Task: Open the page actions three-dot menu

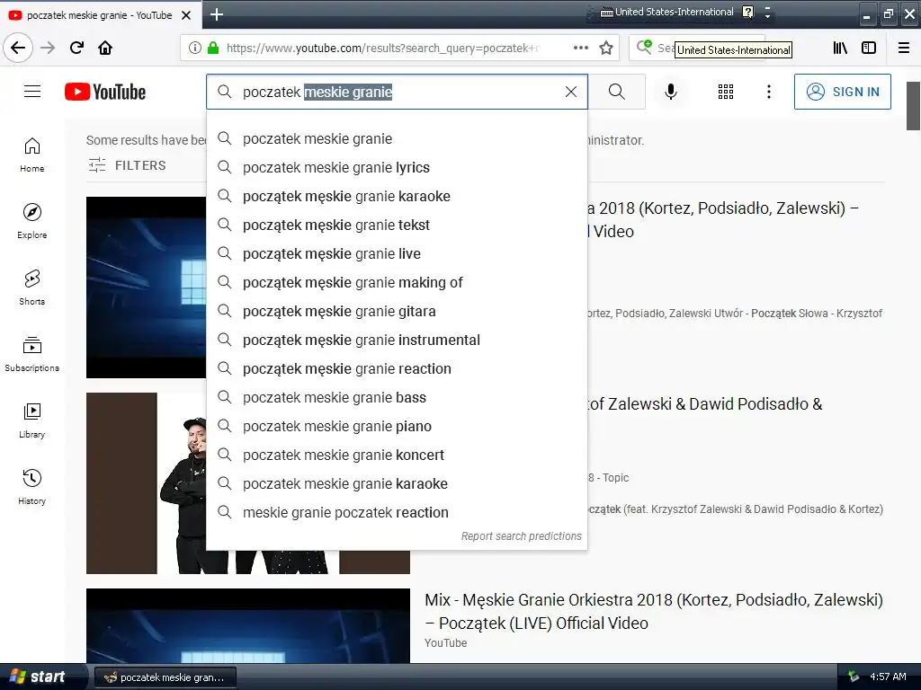Action: [x=581, y=48]
